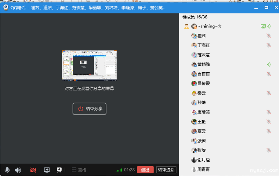Click the green speaking icon for 黄麟雅
Image resolution: width=279 pixels, height=176 pixels.
269,64
